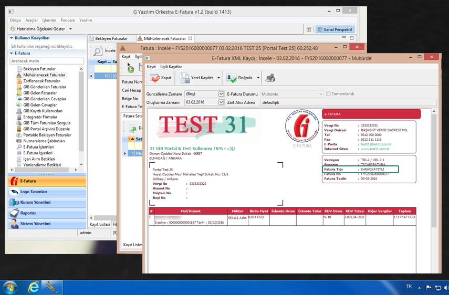The height and width of the screenshot is (295, 449).
Task: Click Yerel Kaydet button
Action: point(196,78)
